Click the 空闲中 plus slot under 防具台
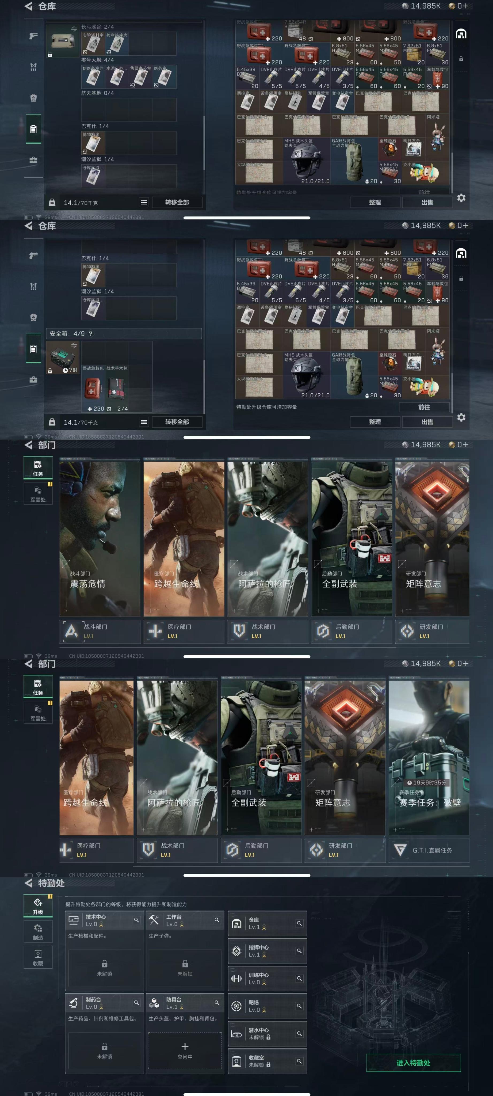The width and height of the screenshot is (493, 1096). [185, 1050]
